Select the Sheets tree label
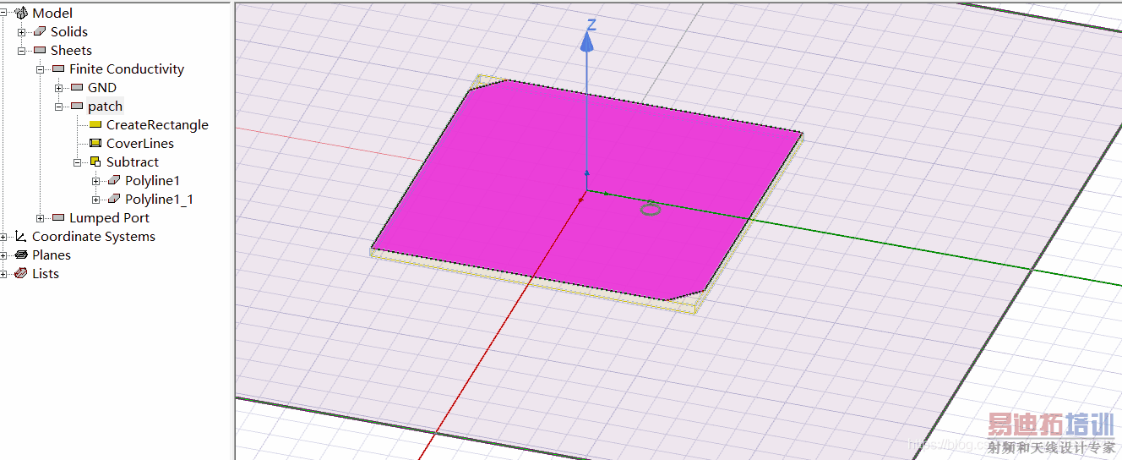The height and width of the screenshot is (460, 1122). pyautogui.click(x=71, y=50)
